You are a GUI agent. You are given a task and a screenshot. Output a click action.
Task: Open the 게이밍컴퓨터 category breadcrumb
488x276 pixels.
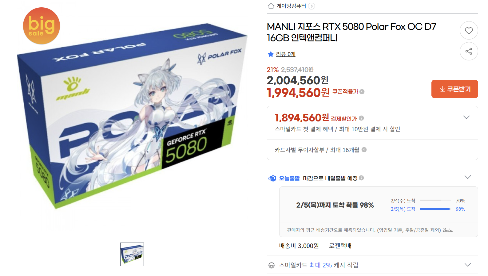pos(291,6)
